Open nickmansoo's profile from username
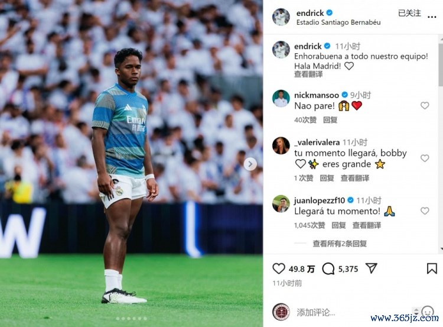 coord(317,95)
